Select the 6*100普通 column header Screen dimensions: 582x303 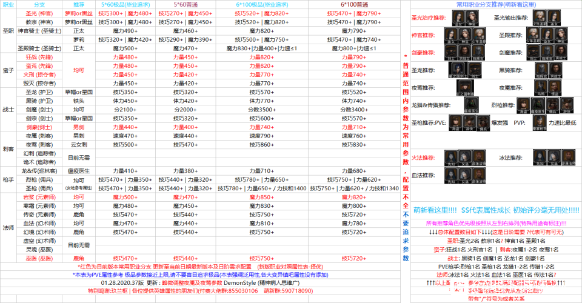[354, 4]
